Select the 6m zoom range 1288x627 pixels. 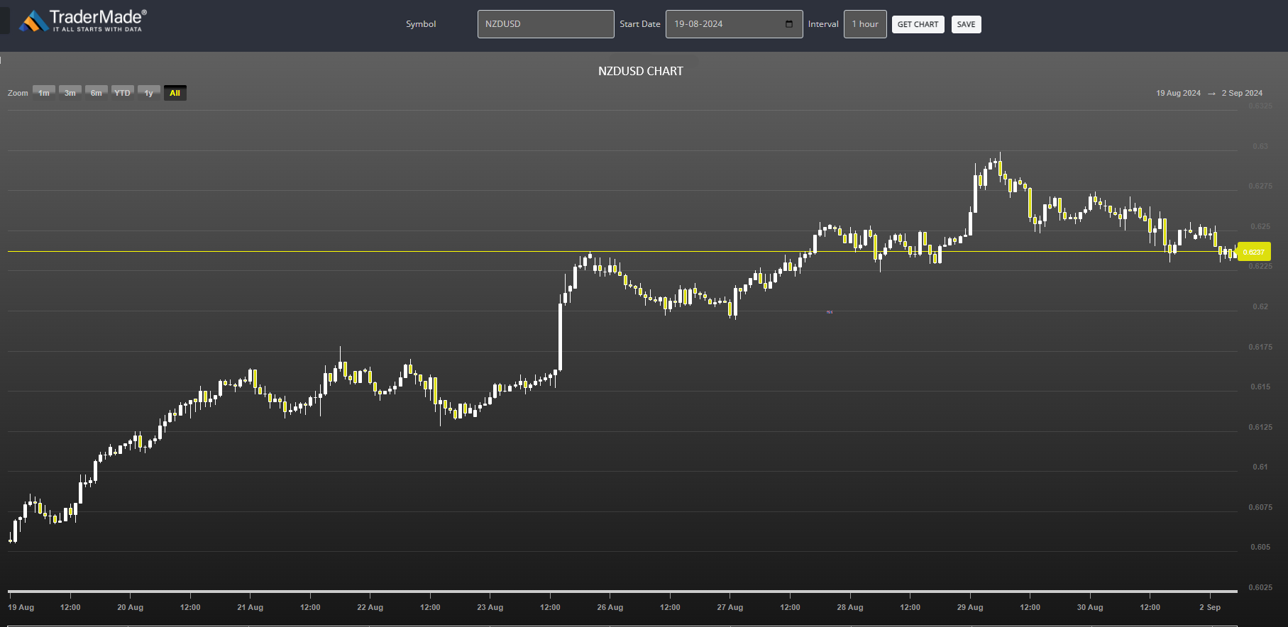point(97,93)
